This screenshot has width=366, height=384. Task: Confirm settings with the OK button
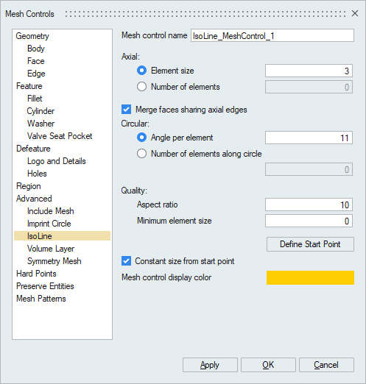268,365
